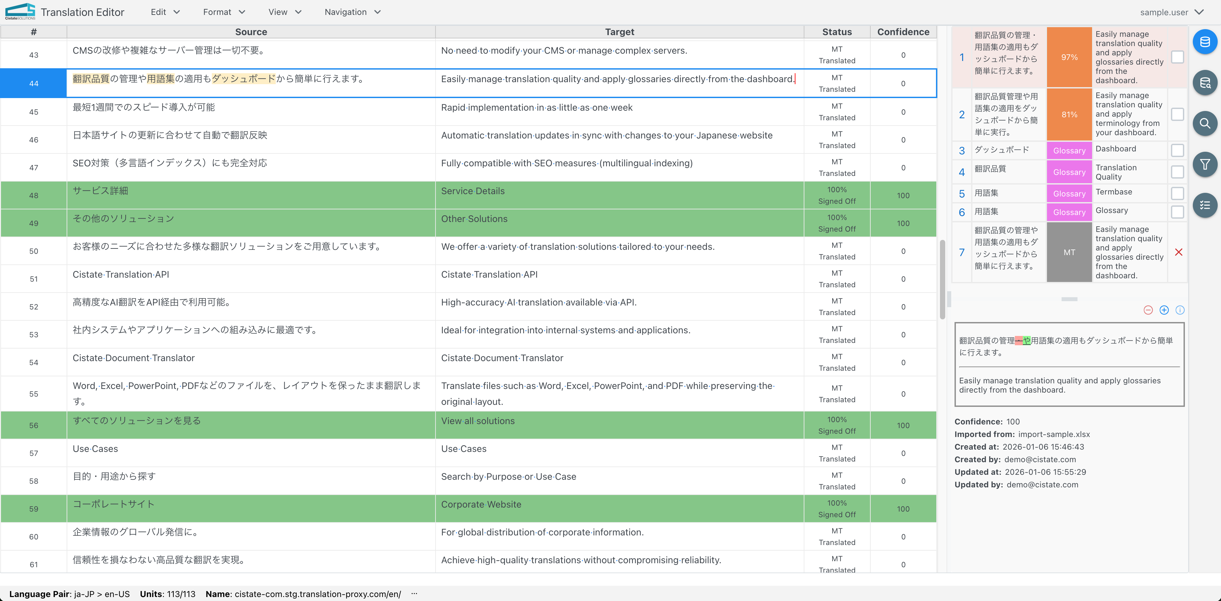Check the checkbox for the Termbase glossary entry
This screenshot has height=601, width=1221.
pyautogui.click(x=1177, y=193)
